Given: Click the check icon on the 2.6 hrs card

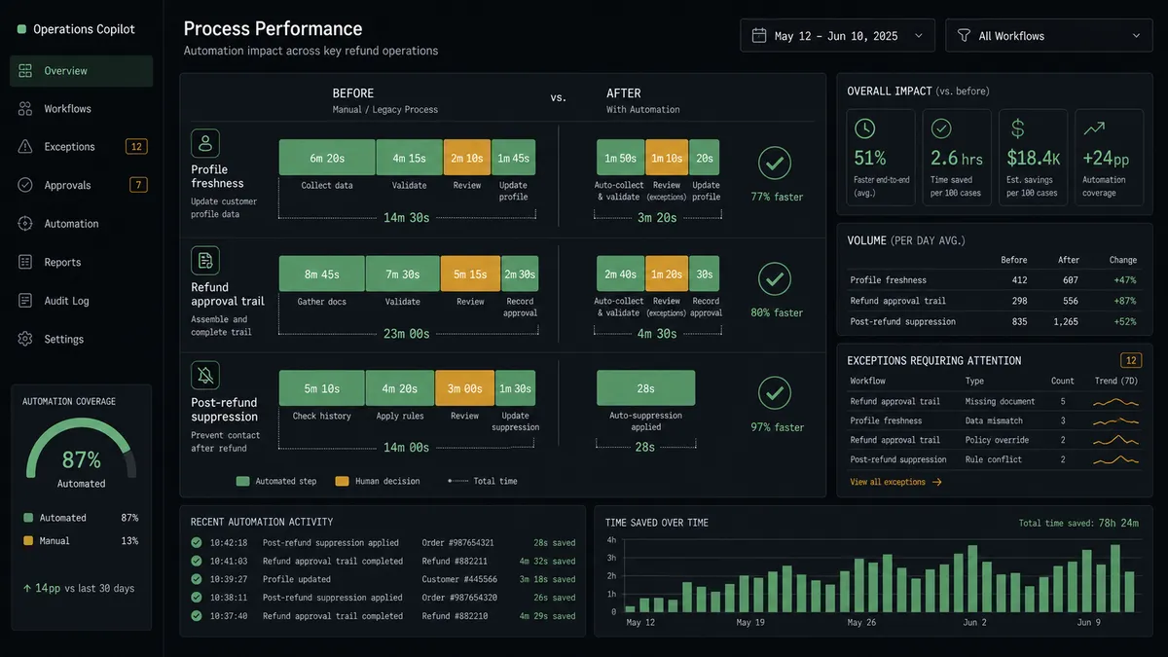Looking at the screenshot, I should (x=941, y=128).
